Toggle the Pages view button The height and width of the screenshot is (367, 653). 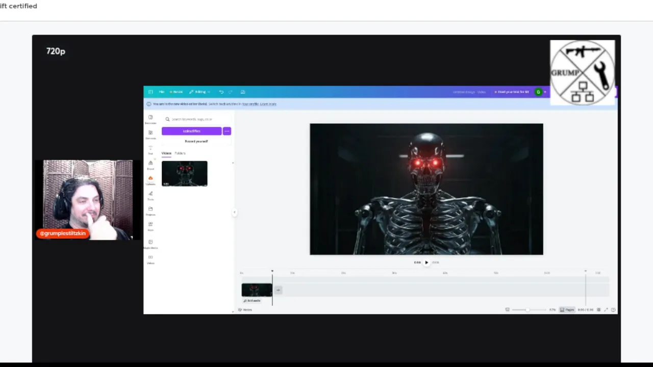[x=567, y=310]
